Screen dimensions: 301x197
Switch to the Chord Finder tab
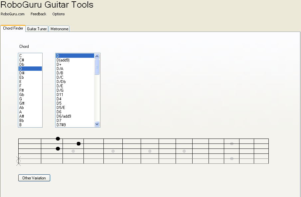coord(13,28)
